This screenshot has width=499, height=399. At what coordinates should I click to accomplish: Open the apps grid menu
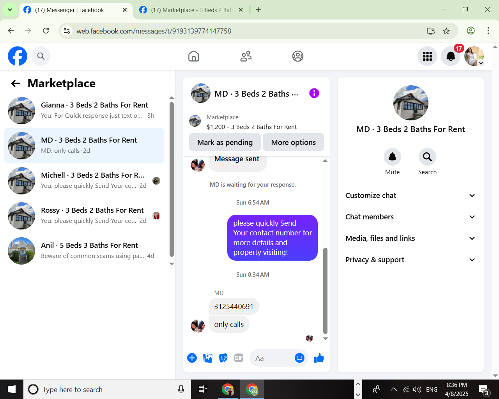coord(427,56)
